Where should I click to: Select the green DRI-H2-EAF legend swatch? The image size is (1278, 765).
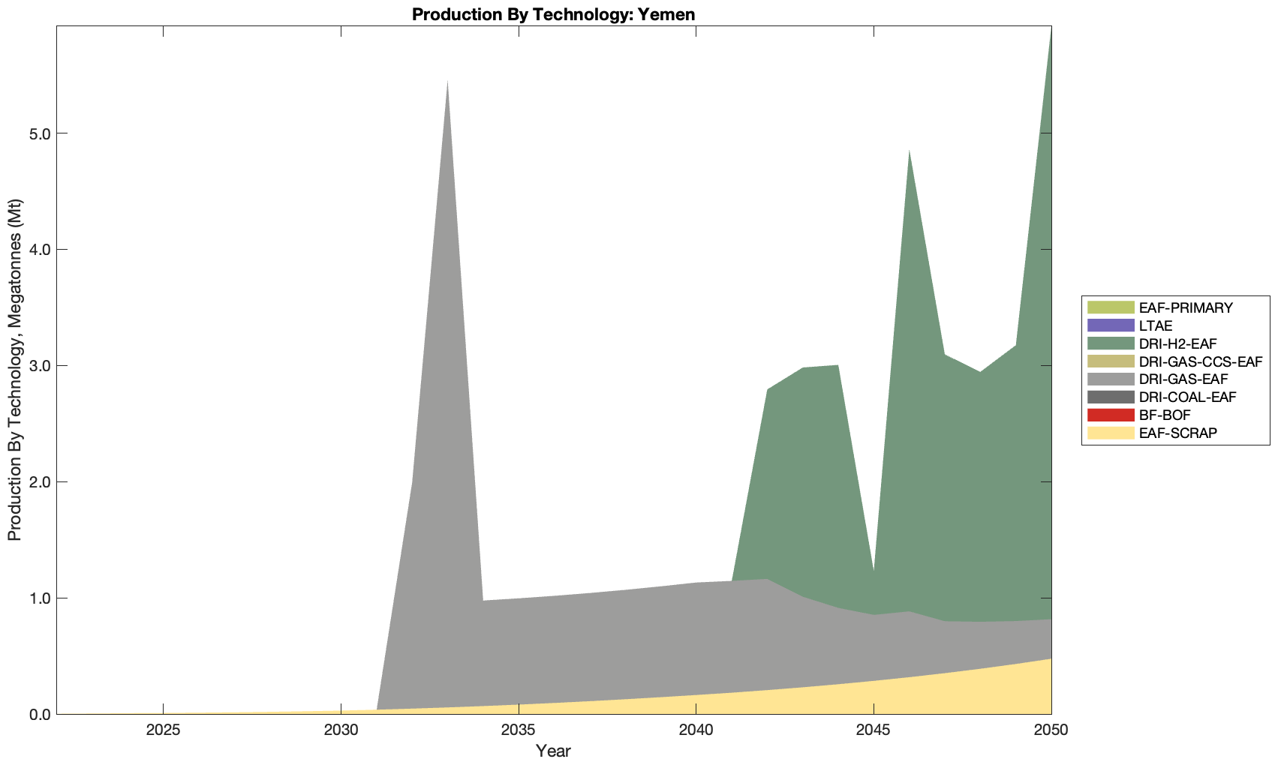[x=1110, y=343]
